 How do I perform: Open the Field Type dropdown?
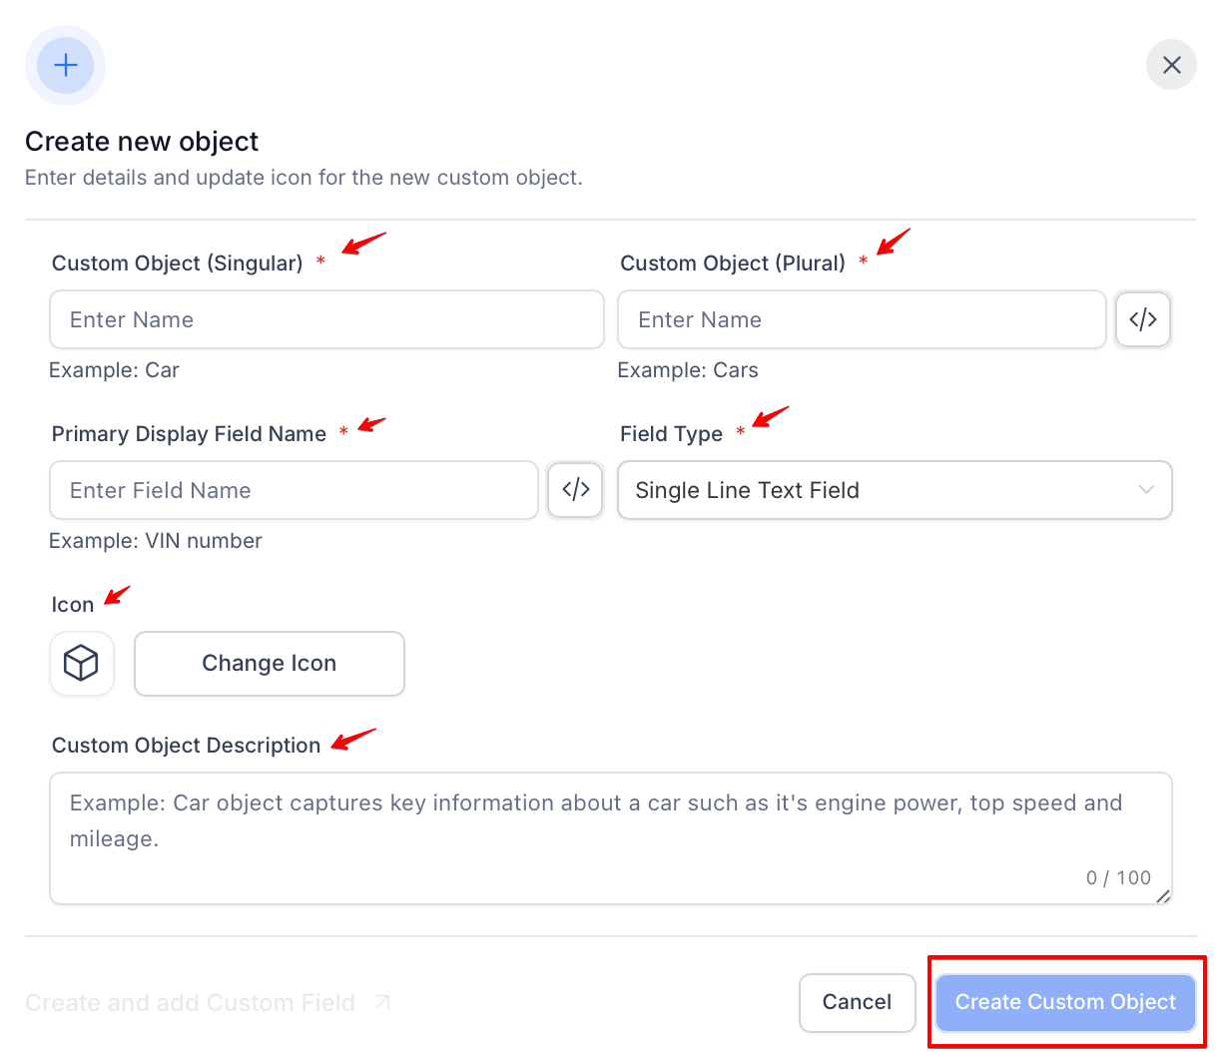tap(894, 490)
